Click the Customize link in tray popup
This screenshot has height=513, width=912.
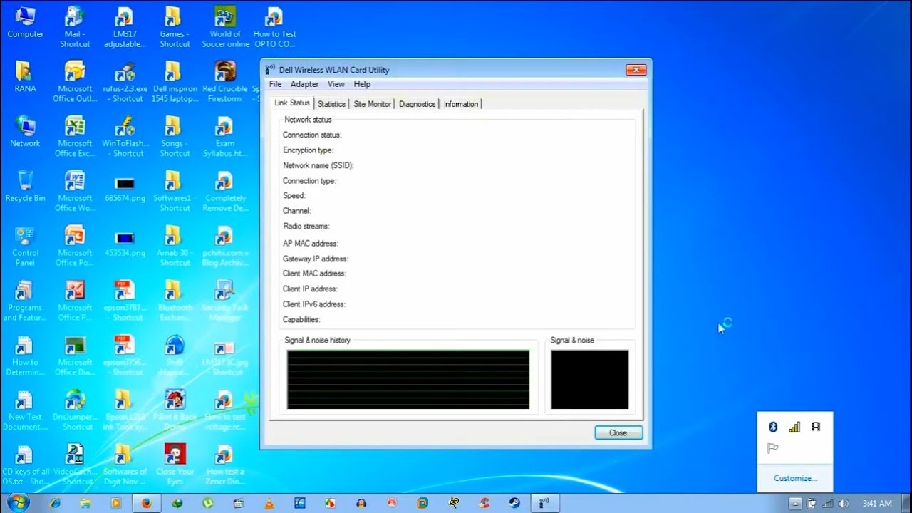[x=795, y=478]
